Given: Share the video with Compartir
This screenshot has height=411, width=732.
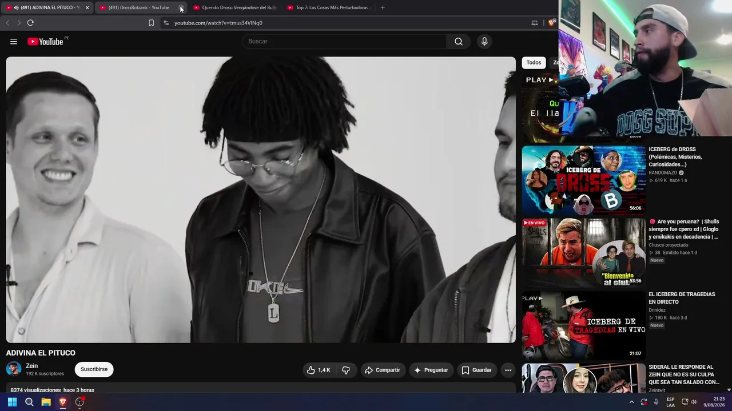Looking at the screenshot, I should (383, 370).
